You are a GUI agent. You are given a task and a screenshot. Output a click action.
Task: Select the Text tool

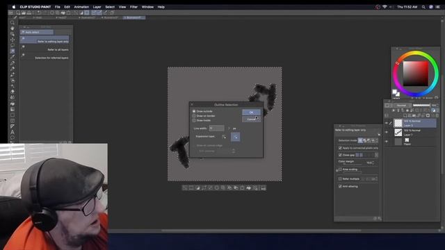(13, 132)
